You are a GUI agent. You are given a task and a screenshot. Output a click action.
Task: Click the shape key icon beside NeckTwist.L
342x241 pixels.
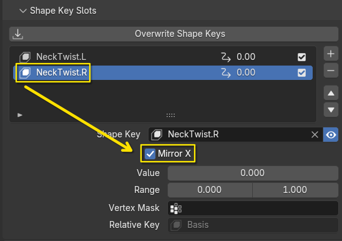tap(25, 57)
